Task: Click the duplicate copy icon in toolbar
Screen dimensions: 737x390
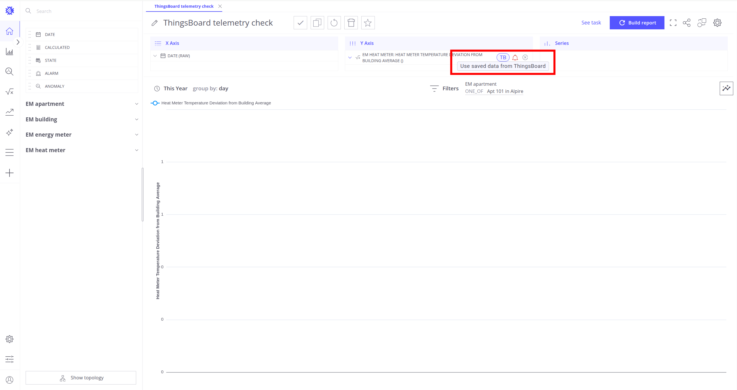Action: click(x=317, y=23)
